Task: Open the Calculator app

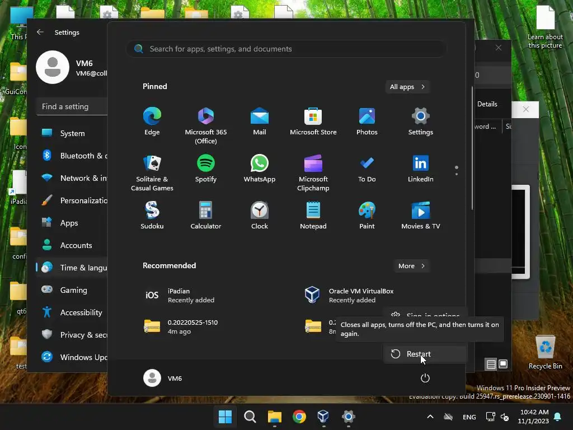Action: pos(206,216)
